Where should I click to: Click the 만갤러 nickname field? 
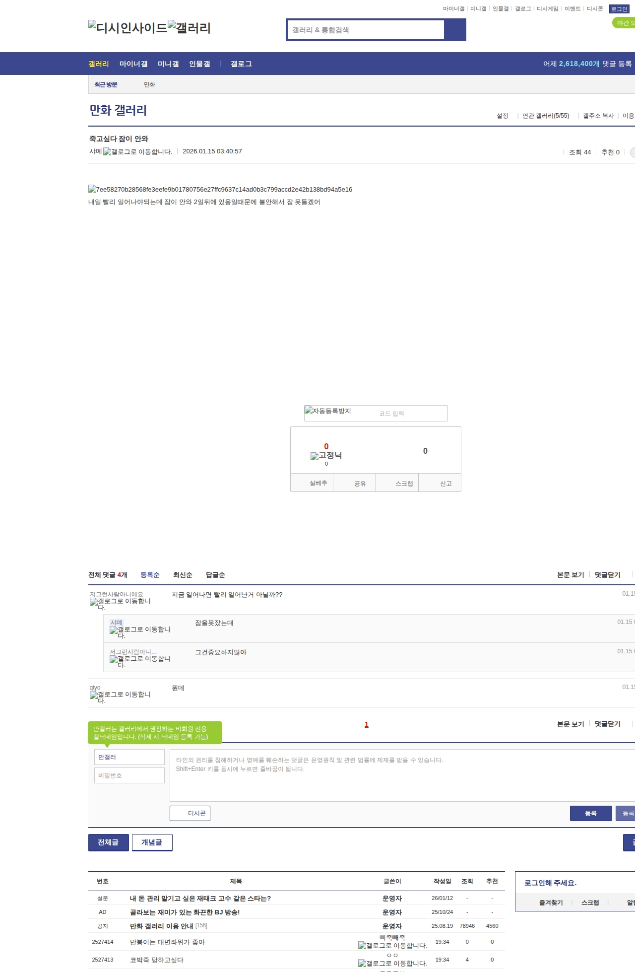point(129,757)
